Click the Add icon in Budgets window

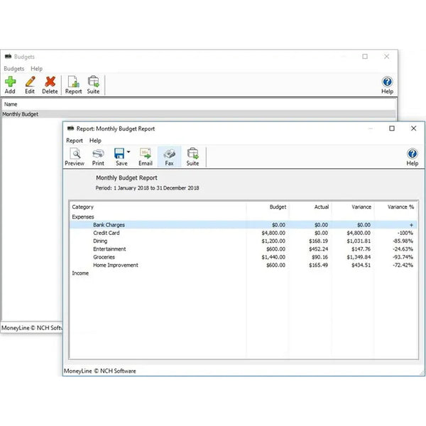10,82
